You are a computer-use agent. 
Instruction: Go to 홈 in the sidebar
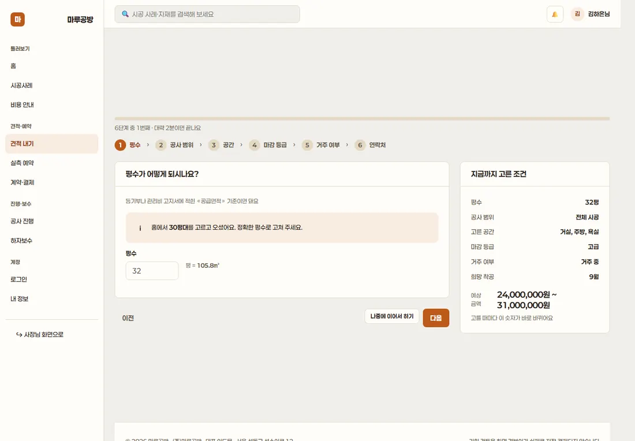52,66
